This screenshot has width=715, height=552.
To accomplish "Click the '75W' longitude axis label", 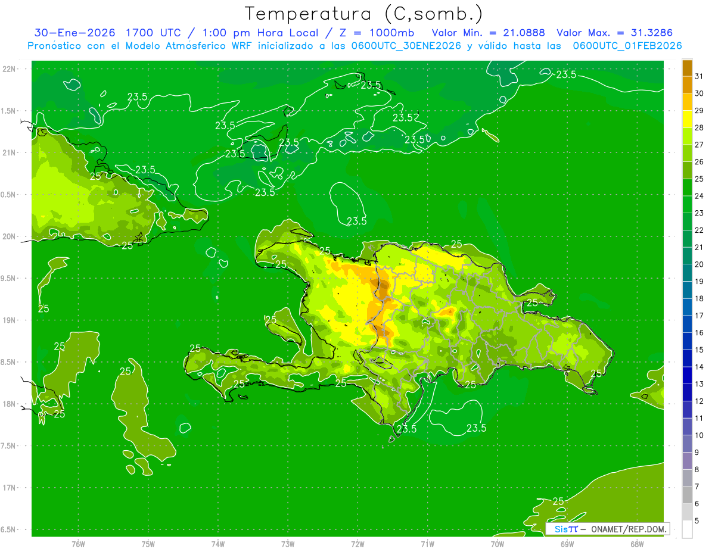I will coord(148,544).
